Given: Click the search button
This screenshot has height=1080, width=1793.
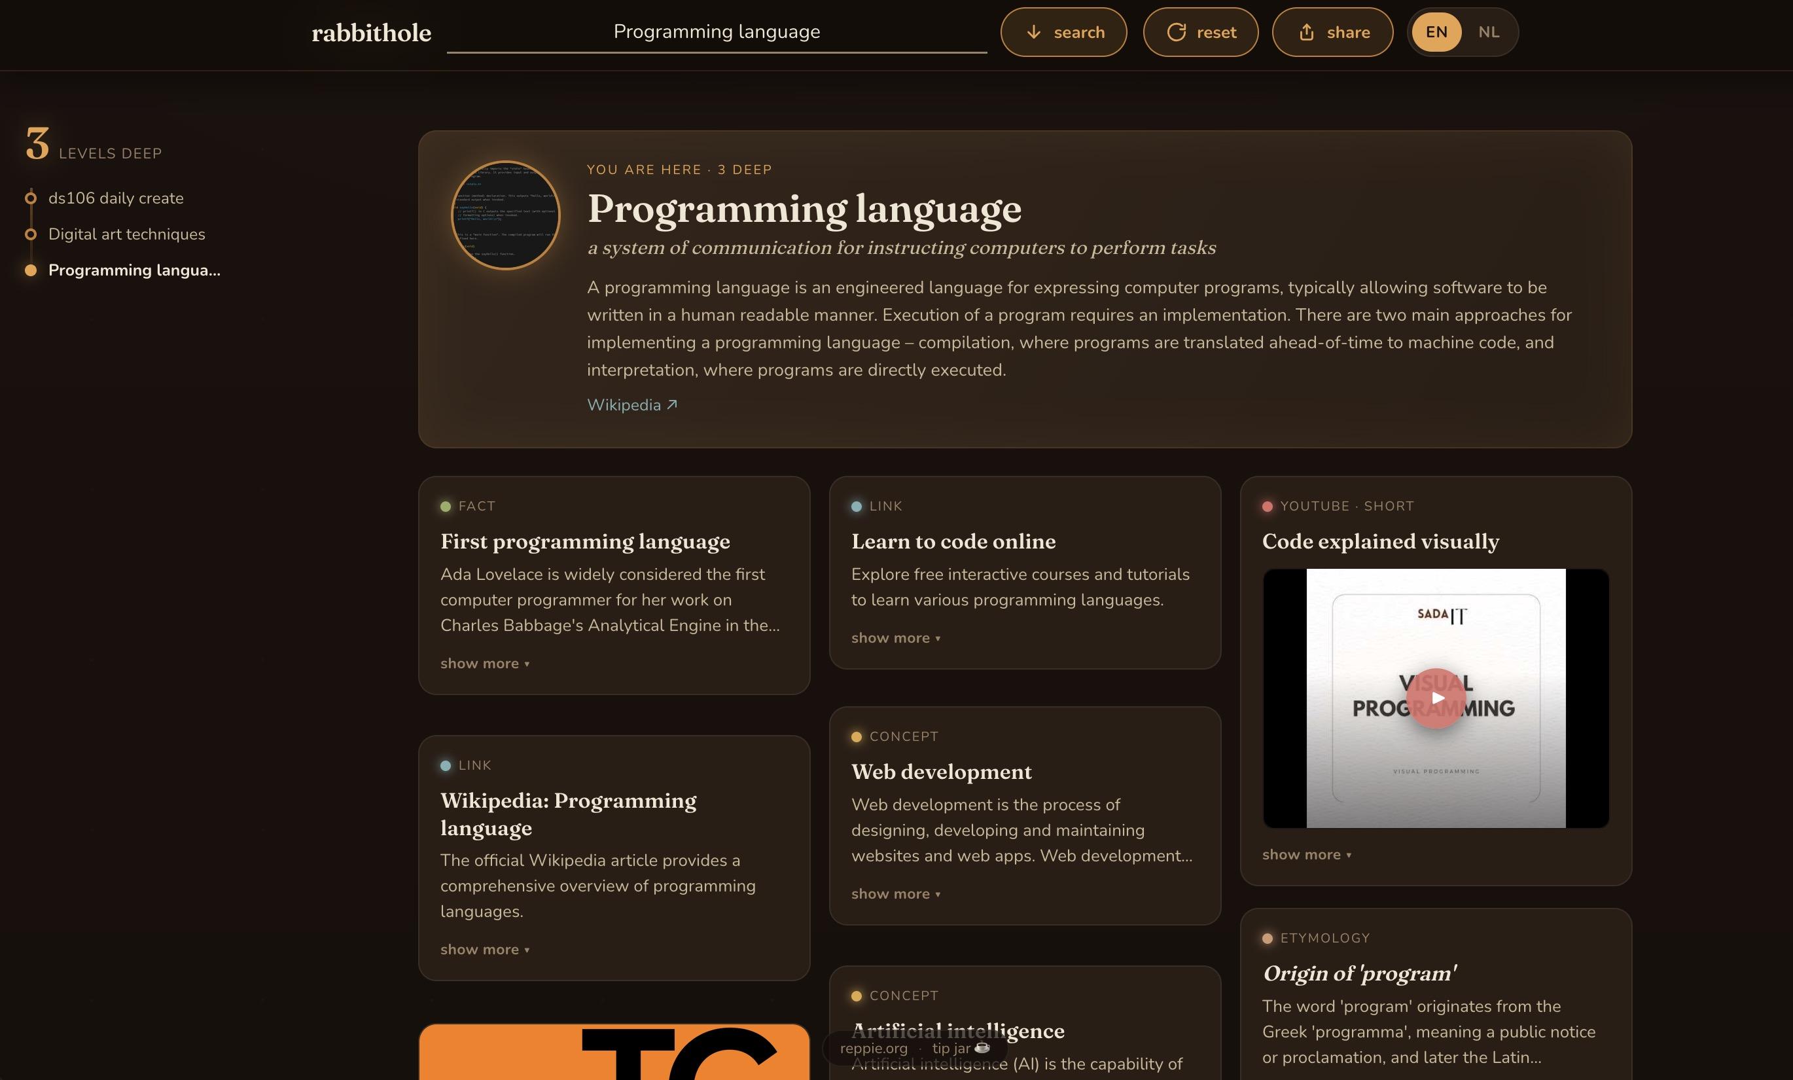Looking at the screenshot, I should tap(1063, 32).
